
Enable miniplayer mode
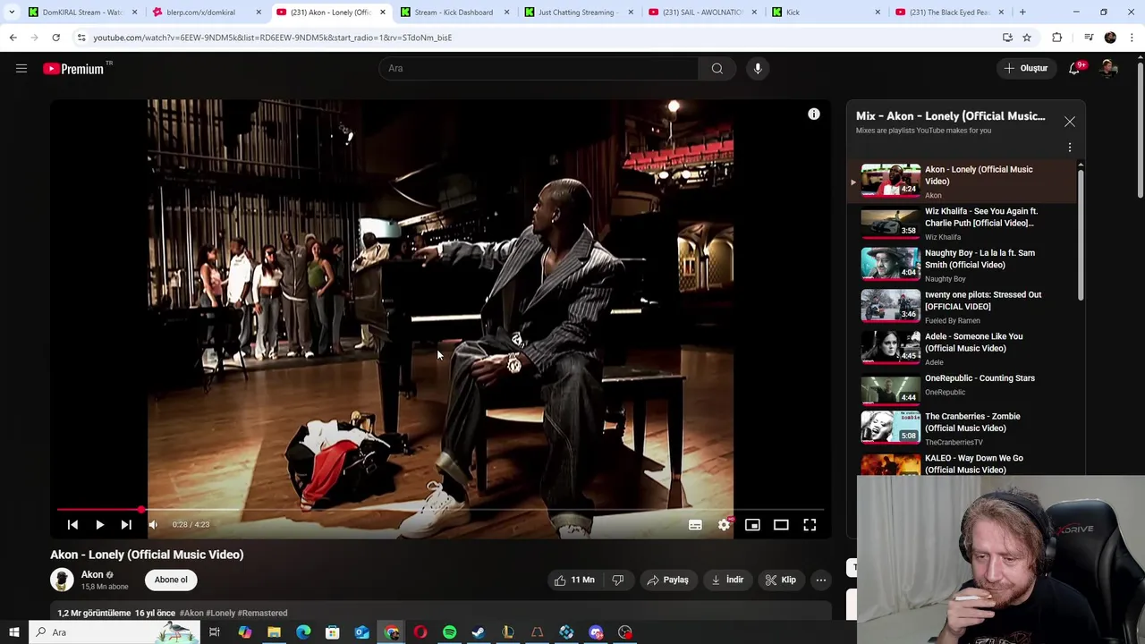pos(752,525)
